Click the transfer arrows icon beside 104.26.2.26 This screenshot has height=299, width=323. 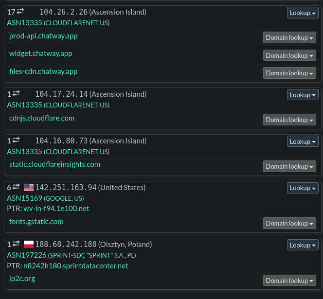(20, 12)
